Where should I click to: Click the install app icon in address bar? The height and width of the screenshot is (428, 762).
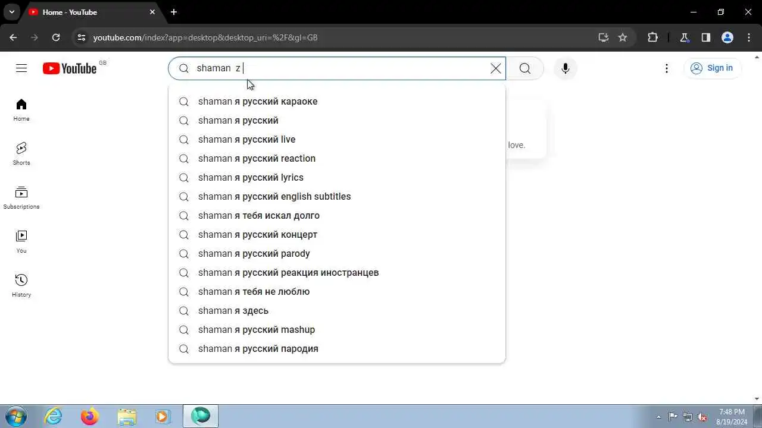[x=603, y=37]
